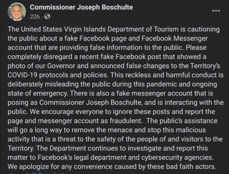Open the three-dot post options menu

[216, 11]
